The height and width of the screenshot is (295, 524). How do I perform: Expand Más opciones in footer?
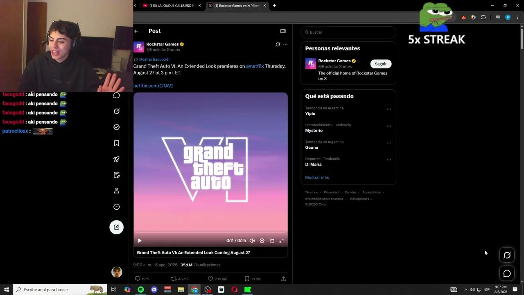(361, 199)
